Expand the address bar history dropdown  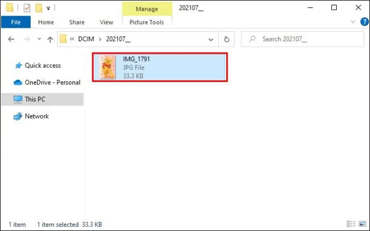pos(211,40)
